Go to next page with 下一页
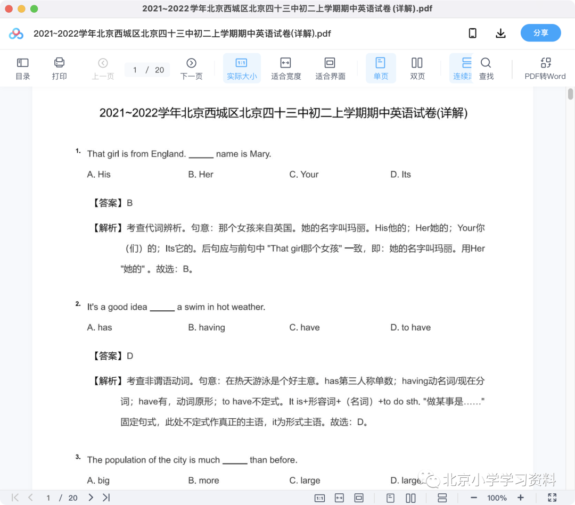The image size is (575, 505). pyautogui.click(x=191, y=69)
